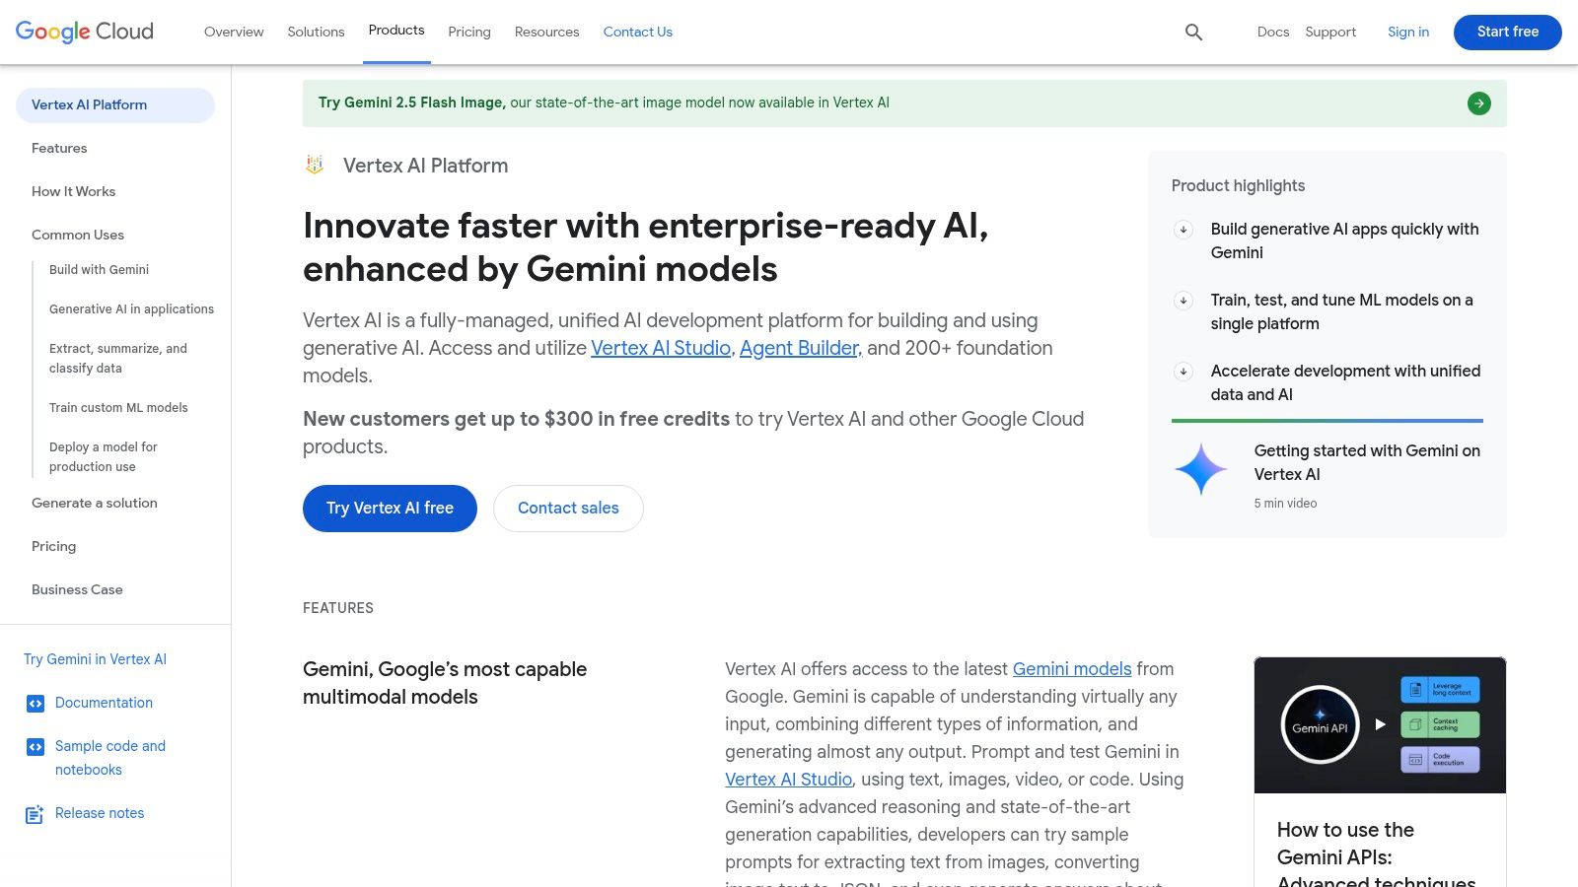Open the search magnifier icon
The height and width of the screenshot is (887, 1578).
(x=1193, y=32)
